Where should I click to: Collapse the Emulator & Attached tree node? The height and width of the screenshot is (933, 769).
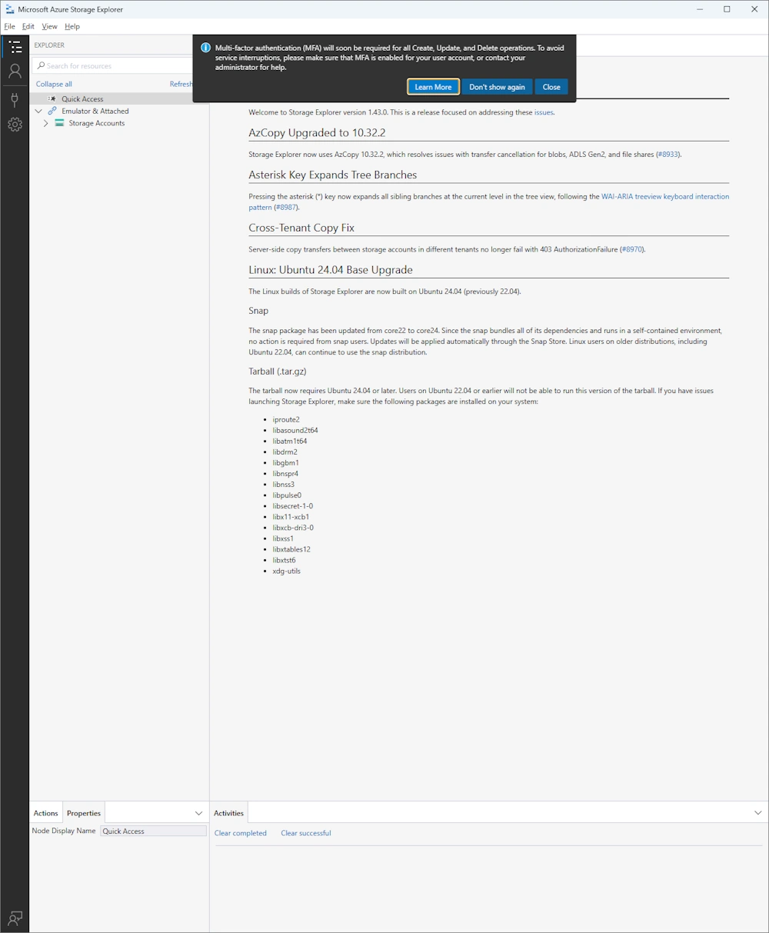coord(38,111)
